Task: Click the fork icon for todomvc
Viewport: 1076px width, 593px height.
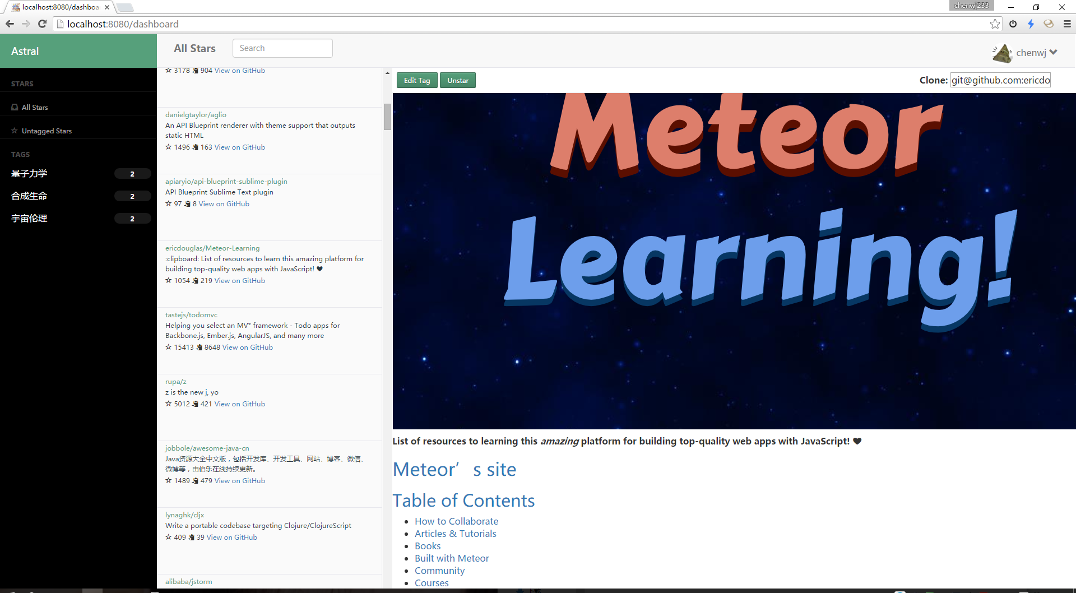Action: click(199, 348)
